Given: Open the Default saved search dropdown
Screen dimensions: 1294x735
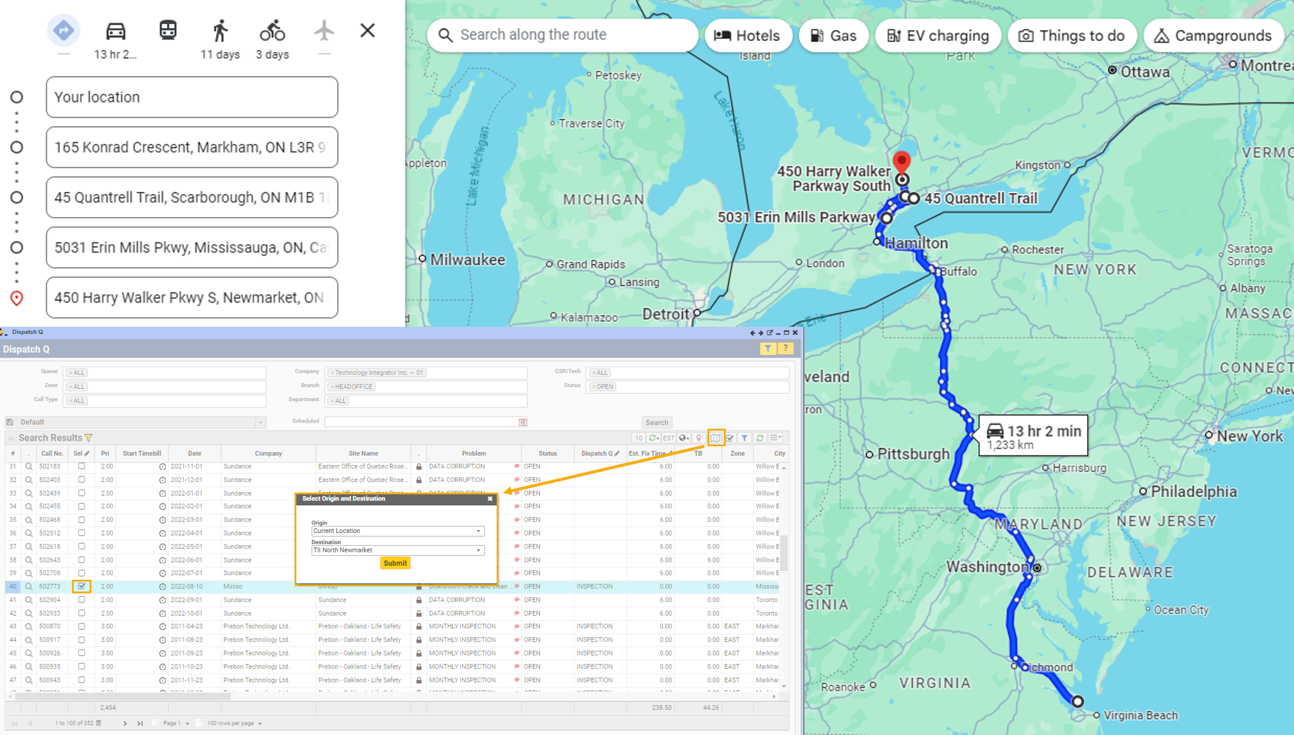Looking at the screenshot, I should point(261,422).
